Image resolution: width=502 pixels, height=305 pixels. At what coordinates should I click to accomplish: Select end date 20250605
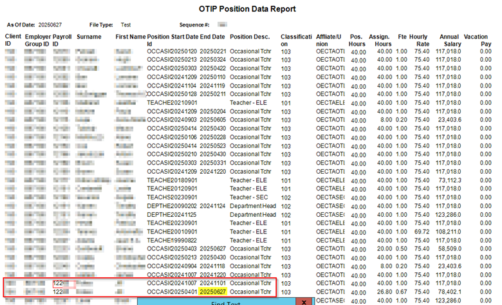[212, 120]
